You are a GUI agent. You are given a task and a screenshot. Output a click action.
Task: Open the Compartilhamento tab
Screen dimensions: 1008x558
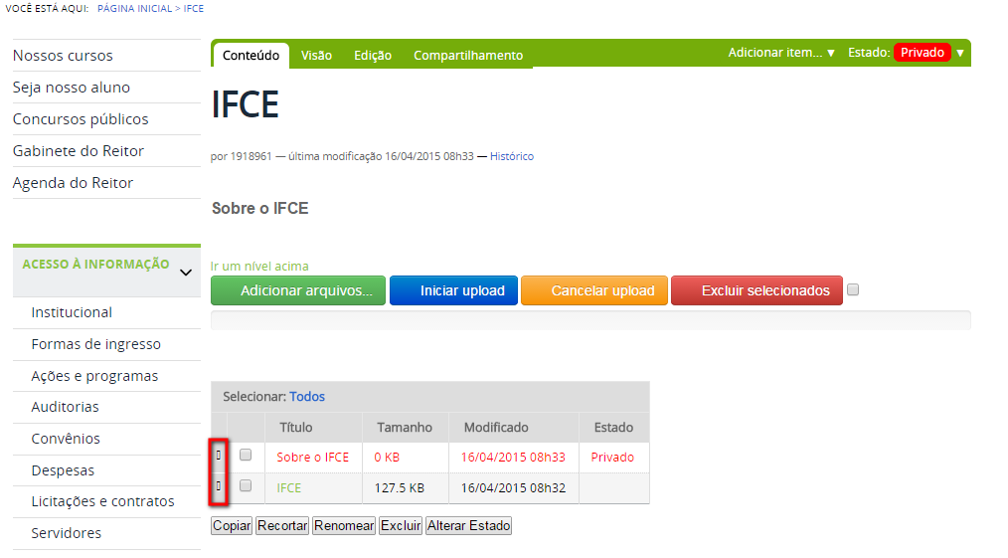(468, 56)
